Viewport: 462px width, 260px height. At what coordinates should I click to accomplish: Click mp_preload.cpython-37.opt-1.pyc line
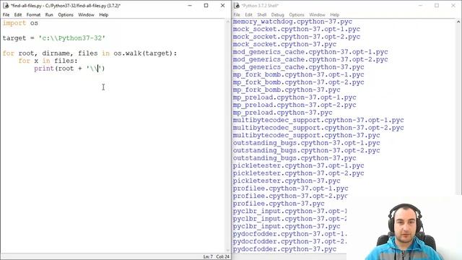pyautogui.click(x=295, y=97)
